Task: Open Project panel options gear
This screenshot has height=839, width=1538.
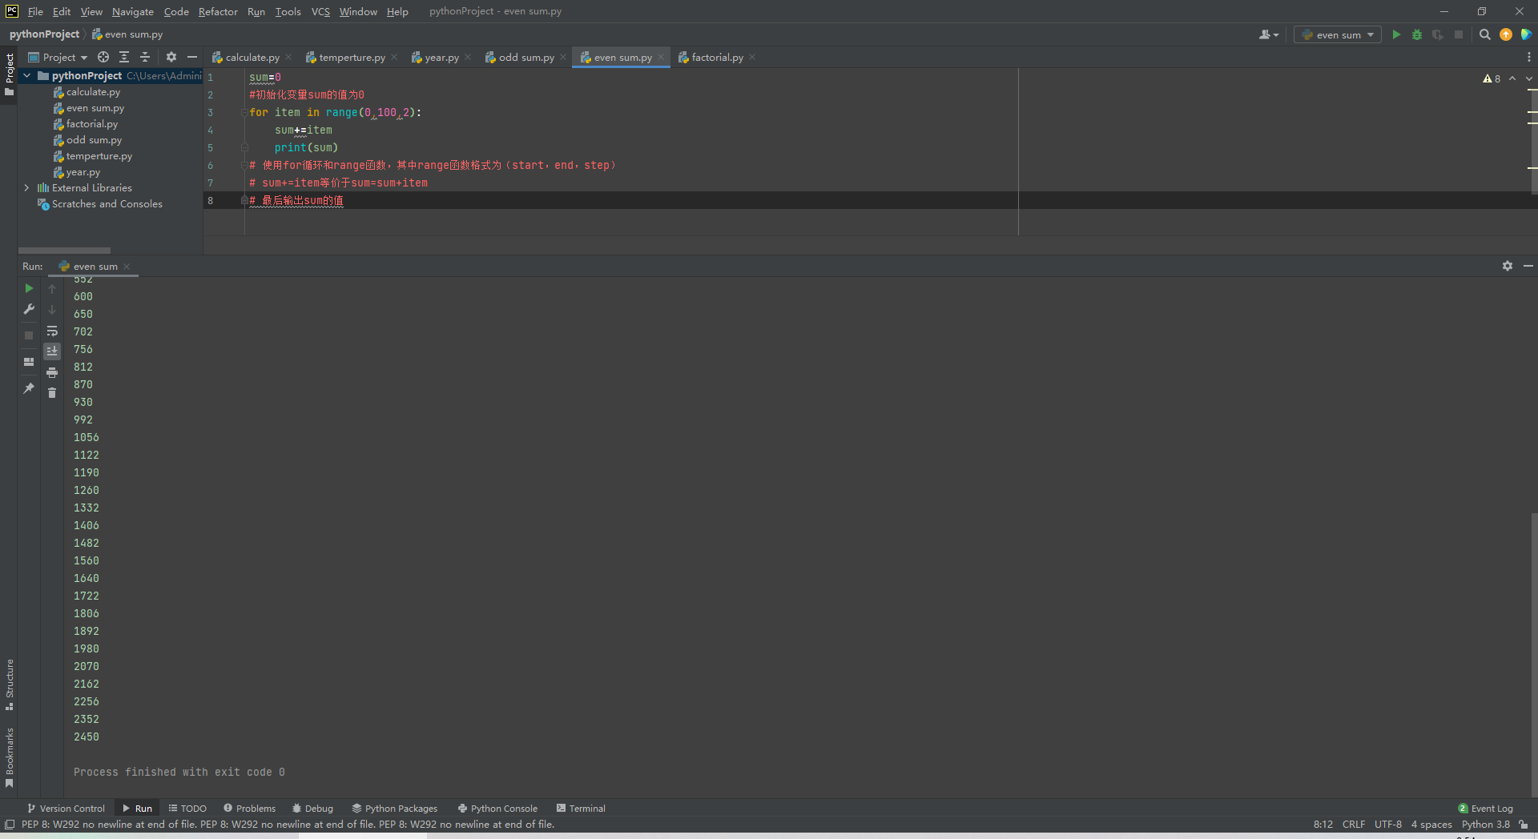Action: coord(171,57)
